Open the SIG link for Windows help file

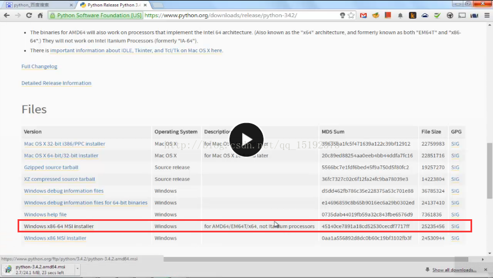pos(455,214)
